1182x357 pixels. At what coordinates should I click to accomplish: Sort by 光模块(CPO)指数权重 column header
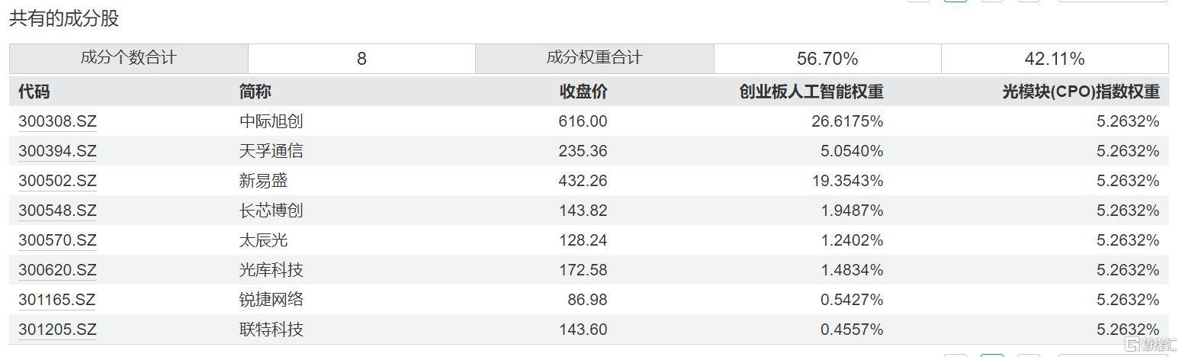(x=1081, y=92)
